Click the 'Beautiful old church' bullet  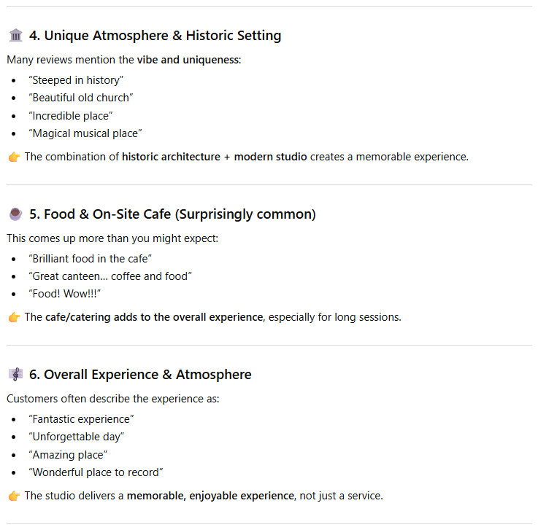pos(81,98)
